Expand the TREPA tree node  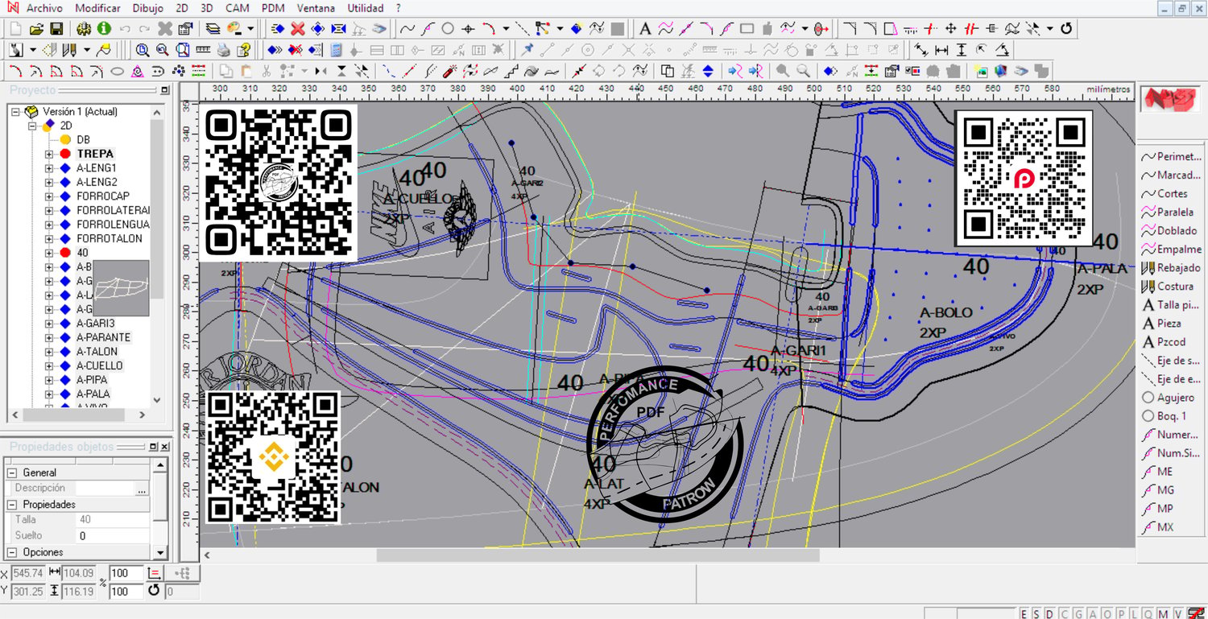(49, 154)
